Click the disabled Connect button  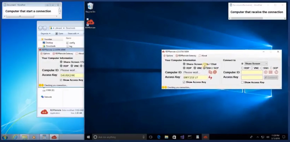(271, 78)
